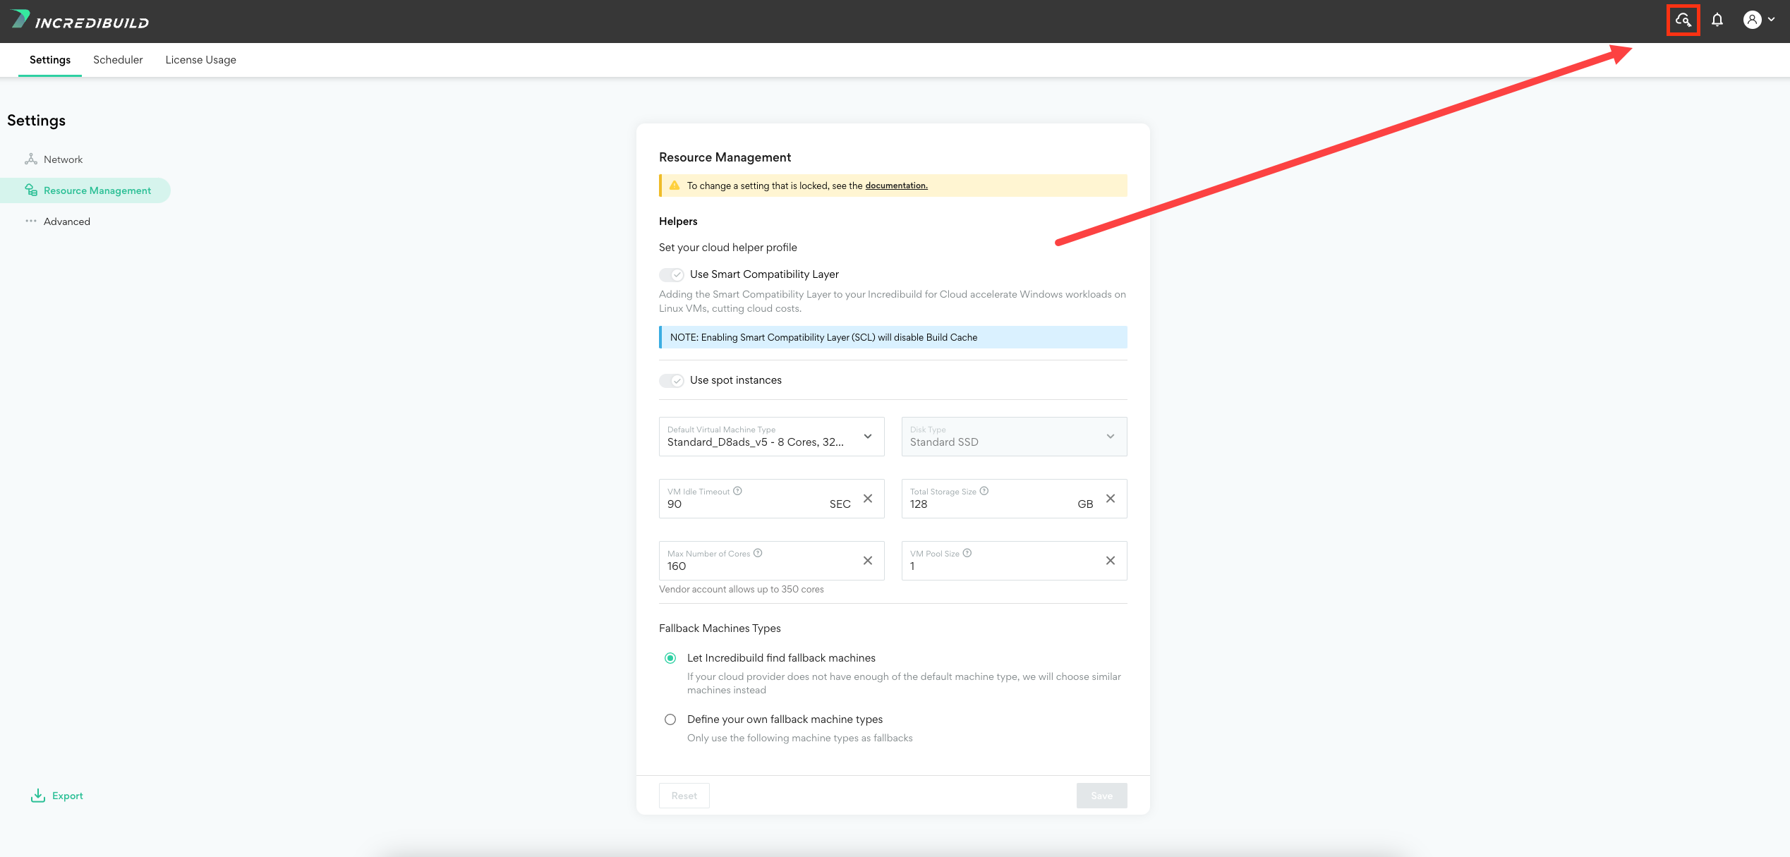Click the Helpers section heading
Viewport: 1790px width, 857px height.
point(678,221)
